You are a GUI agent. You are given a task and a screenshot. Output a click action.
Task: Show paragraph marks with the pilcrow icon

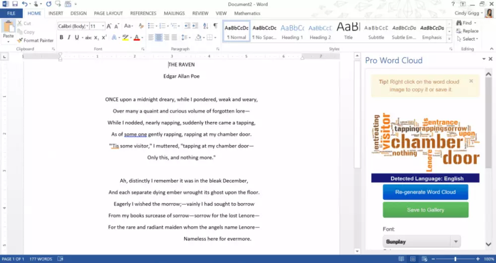[215, 26]
